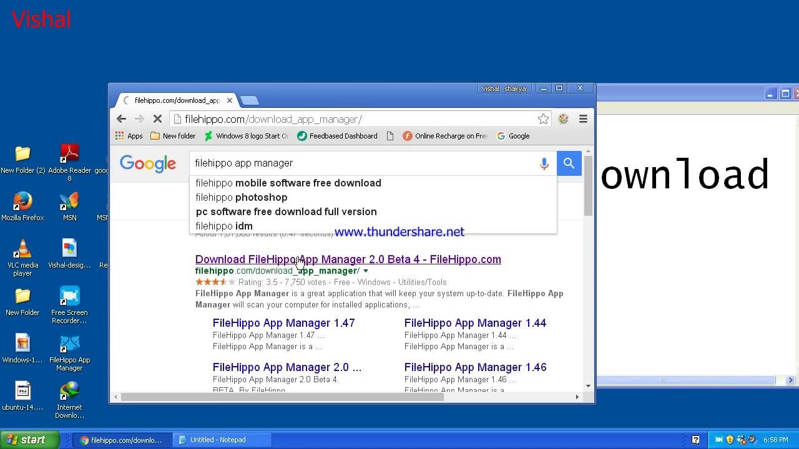Screen dimensions: 799x449
Task: Click the Google logo
Action: pyautogui.click(x=148, y=164)
